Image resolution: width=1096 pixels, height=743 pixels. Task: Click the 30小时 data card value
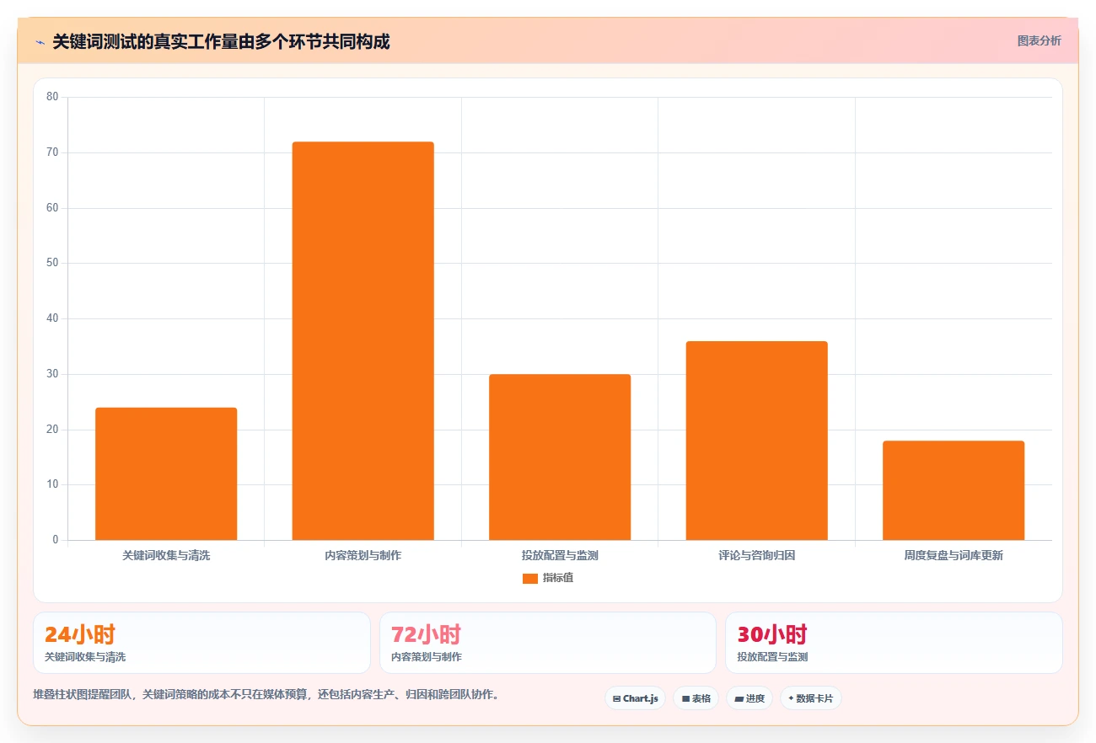pyautogui.click(x=772, y=634)
